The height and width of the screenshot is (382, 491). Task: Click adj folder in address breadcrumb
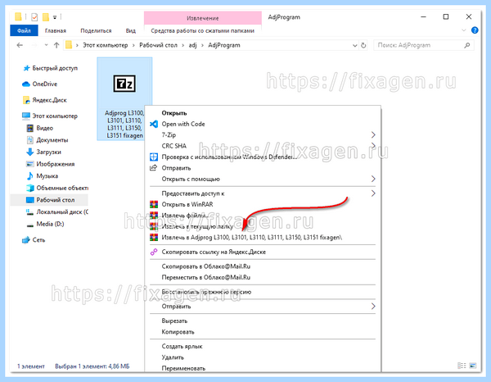tap(192, 45)
